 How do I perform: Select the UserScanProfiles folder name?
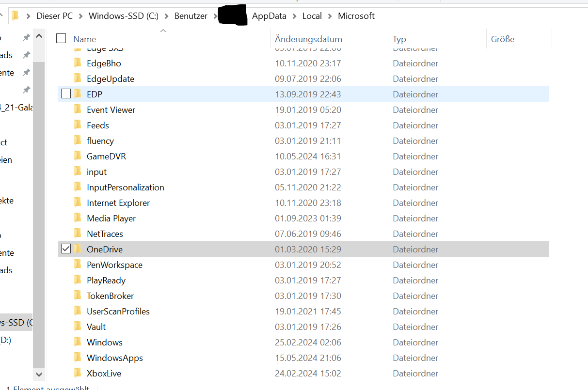pyautogui.click(x=118, y=311)
